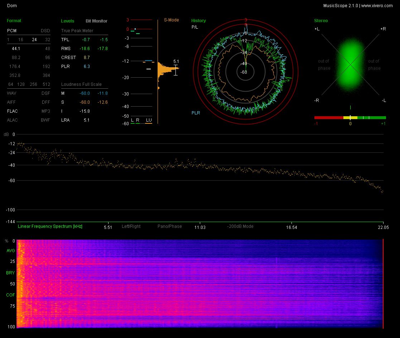Switch to the Bit Monitor view
This screenshot has width=400, height=338.
[96, 21]
